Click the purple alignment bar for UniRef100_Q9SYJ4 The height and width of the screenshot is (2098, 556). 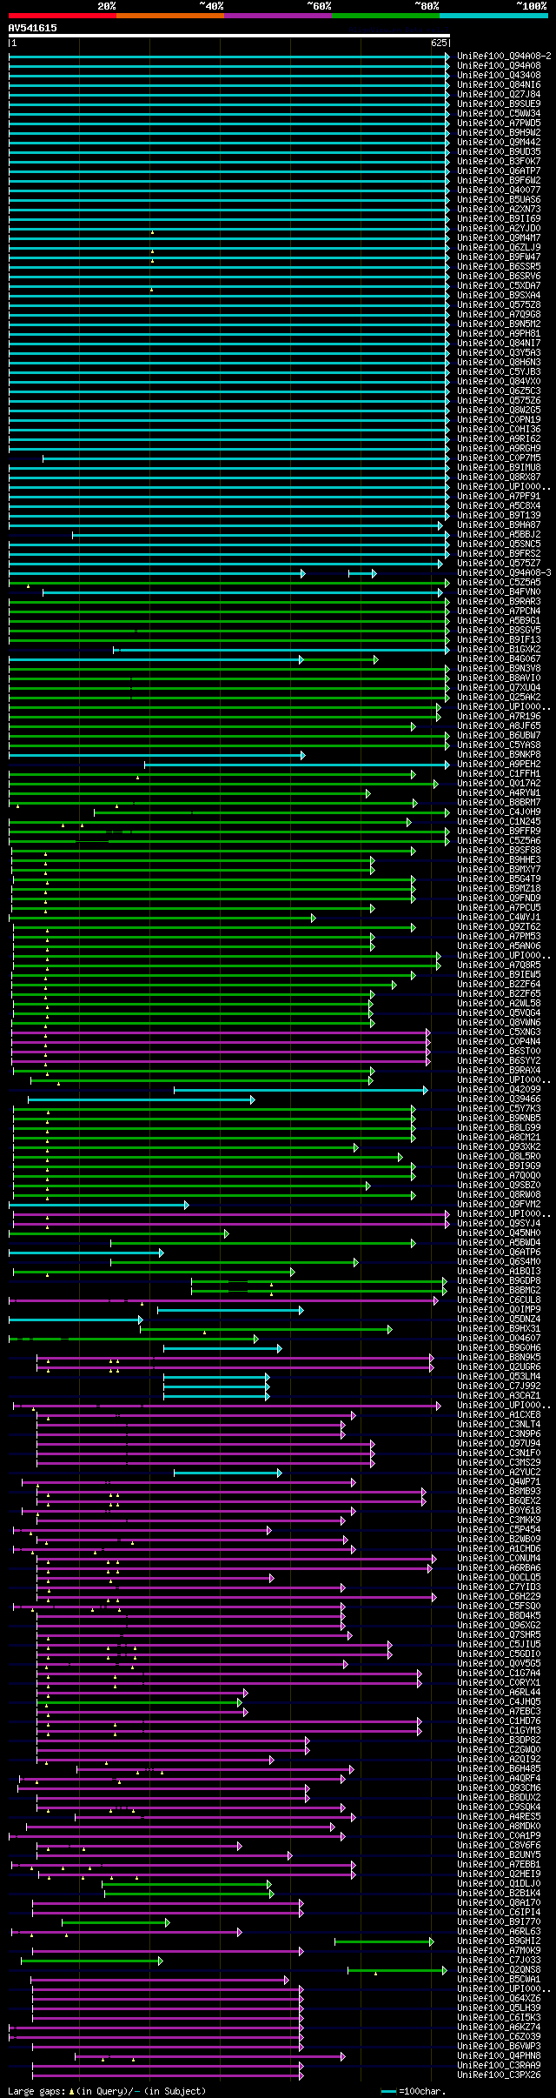(x=230, y=1224)
